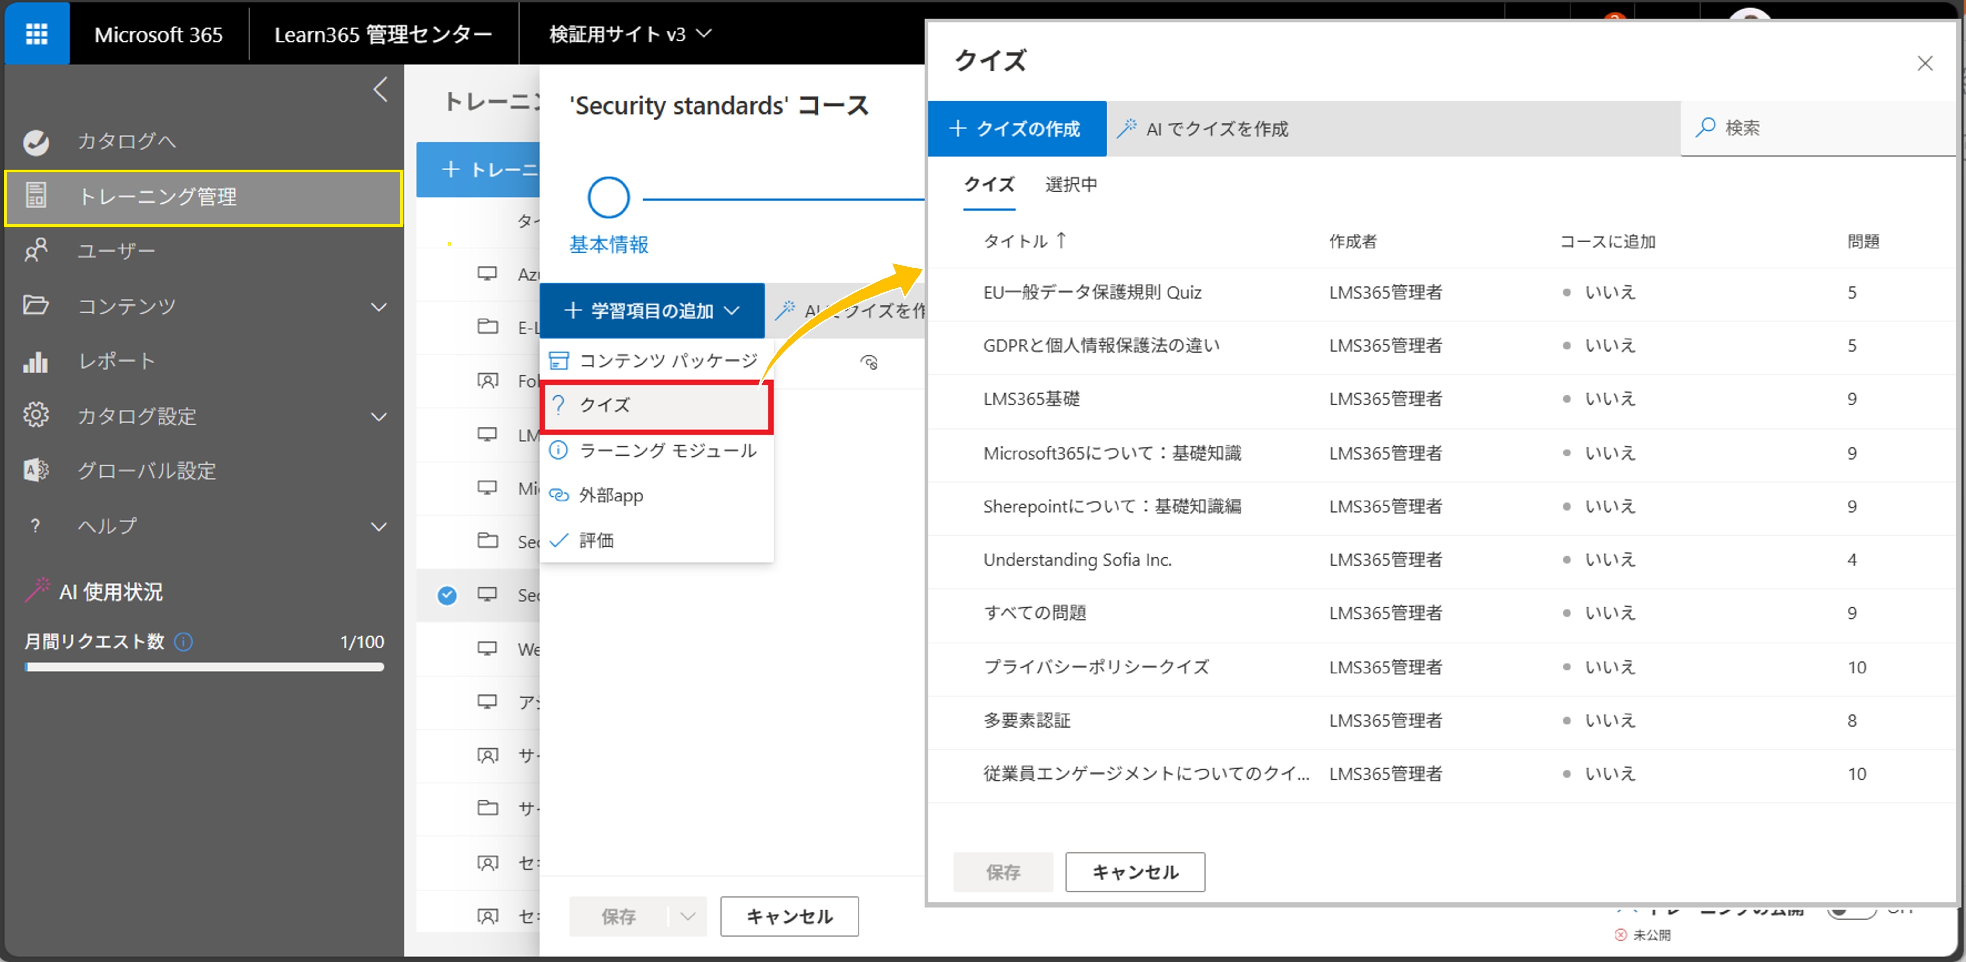1966x962 pixels.
Task: Close the クイズ panel
Action: click(1925, 63)
